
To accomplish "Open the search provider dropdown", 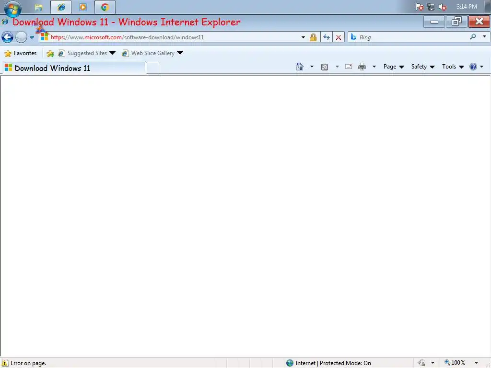I will [x=484, y=36].
